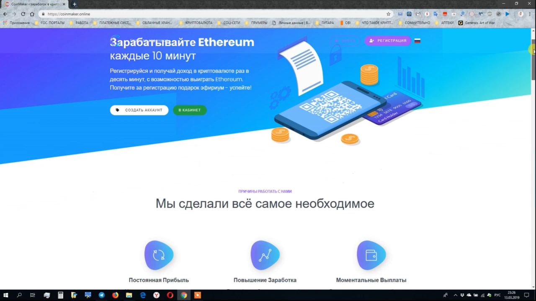Click the taskbar clock showing 23:26
The width and height of the screenshot is (536, 301).
(511, 295)
